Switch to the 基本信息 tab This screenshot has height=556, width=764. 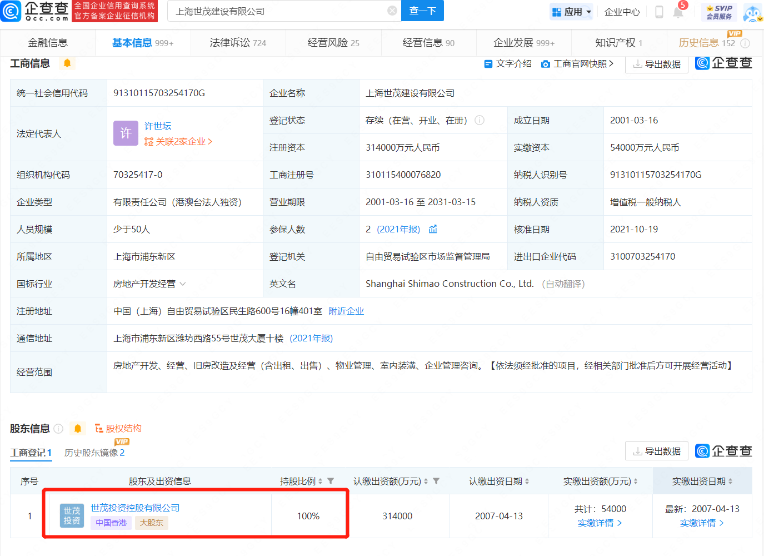[x=143, y=43]
